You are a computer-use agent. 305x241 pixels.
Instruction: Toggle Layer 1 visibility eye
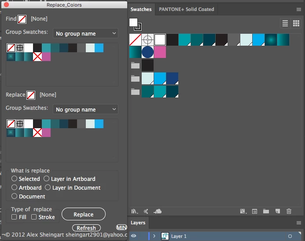click(x=134, y=236)
